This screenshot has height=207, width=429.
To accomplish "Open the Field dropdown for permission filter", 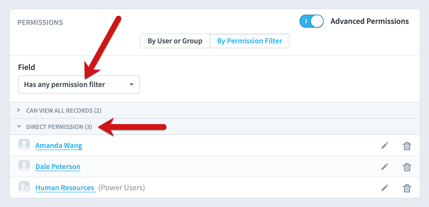I will point(79,85).
